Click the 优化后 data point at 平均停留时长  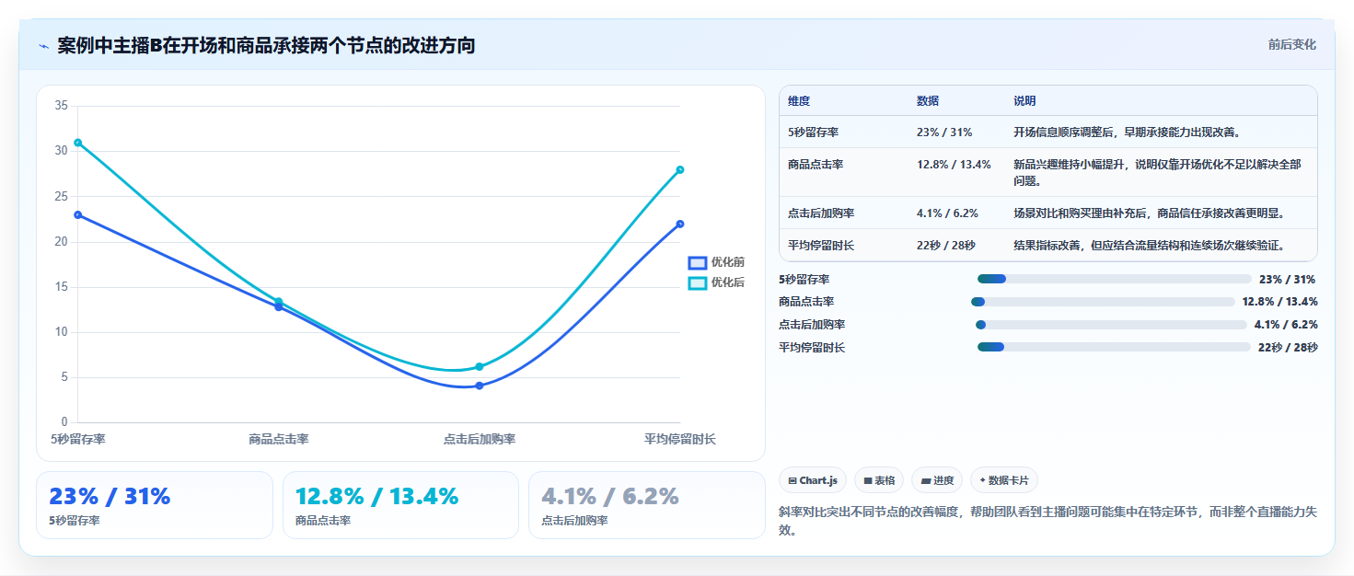(x=680, y=169)
